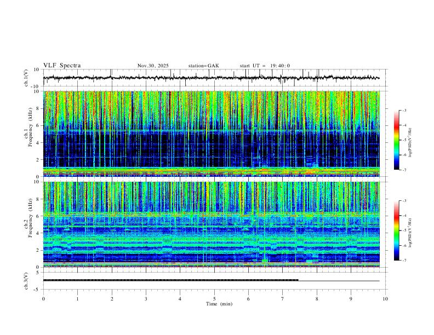This screenshot has width=434, height=335.
Task: Click the ch.2 spectrogram panel
Action: tap(212, 224)
